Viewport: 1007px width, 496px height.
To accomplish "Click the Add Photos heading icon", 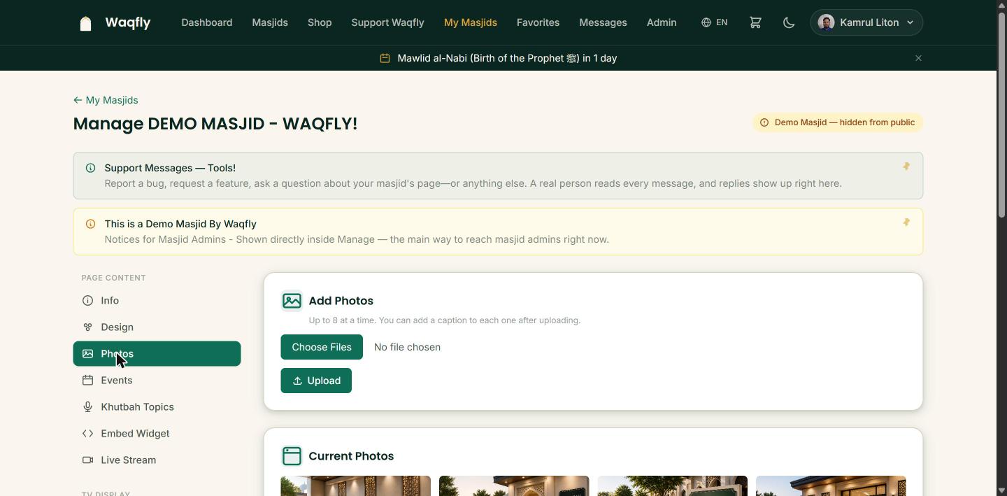I will pyautogui.click(x=292, y=301).
